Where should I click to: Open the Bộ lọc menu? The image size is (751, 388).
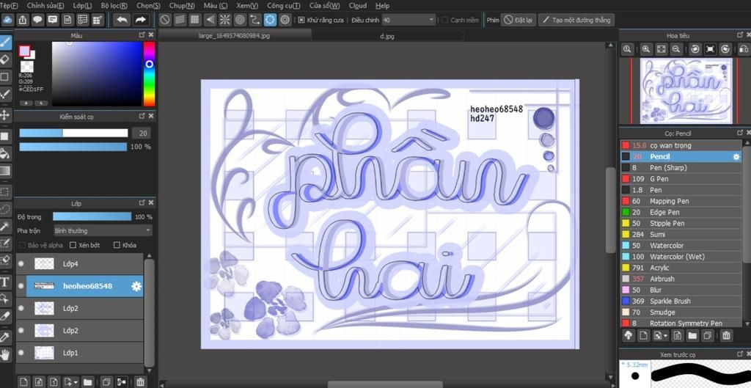coord(114,6)
